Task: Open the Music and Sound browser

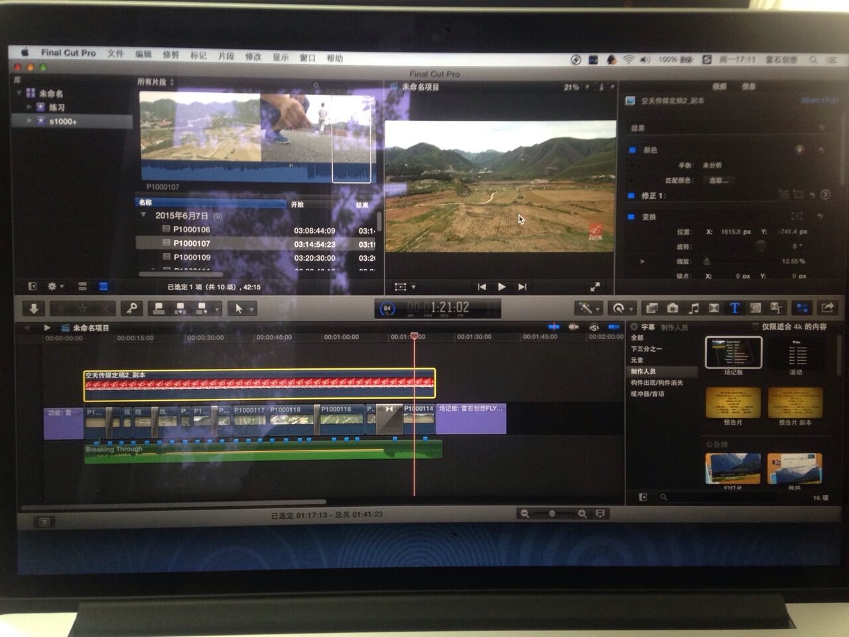Action: (x=694, y=308)
